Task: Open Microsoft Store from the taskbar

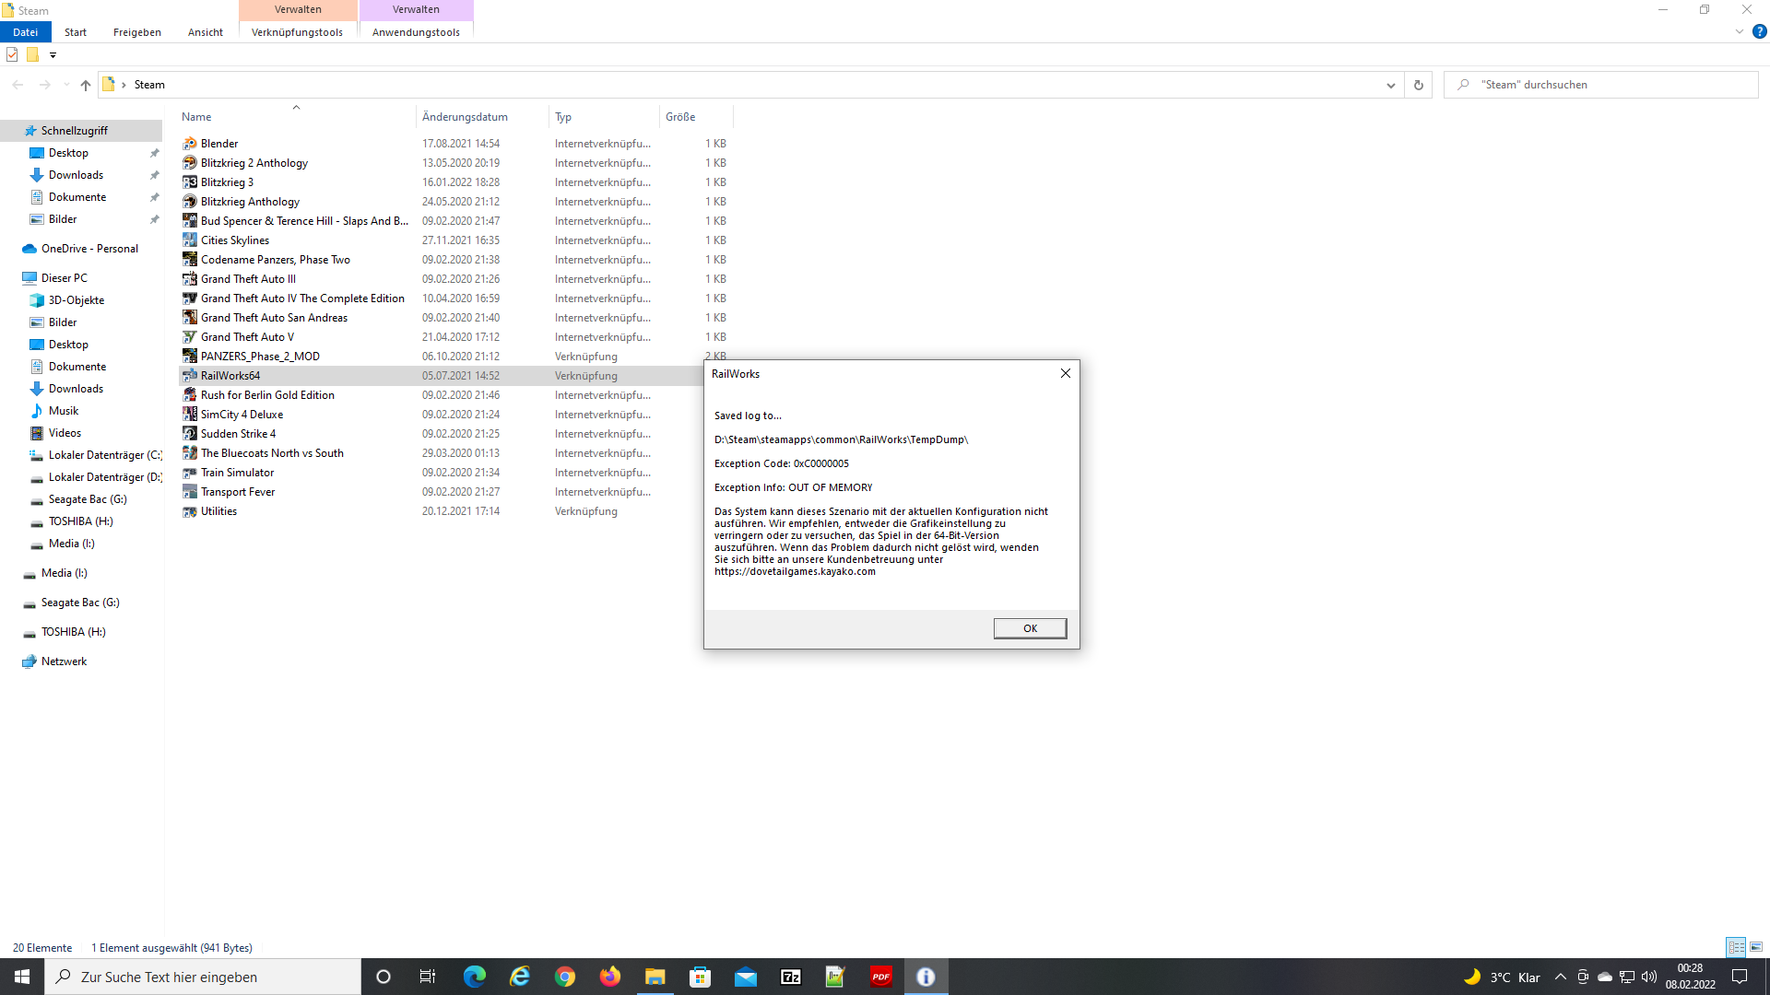Action: coord(701,977)
